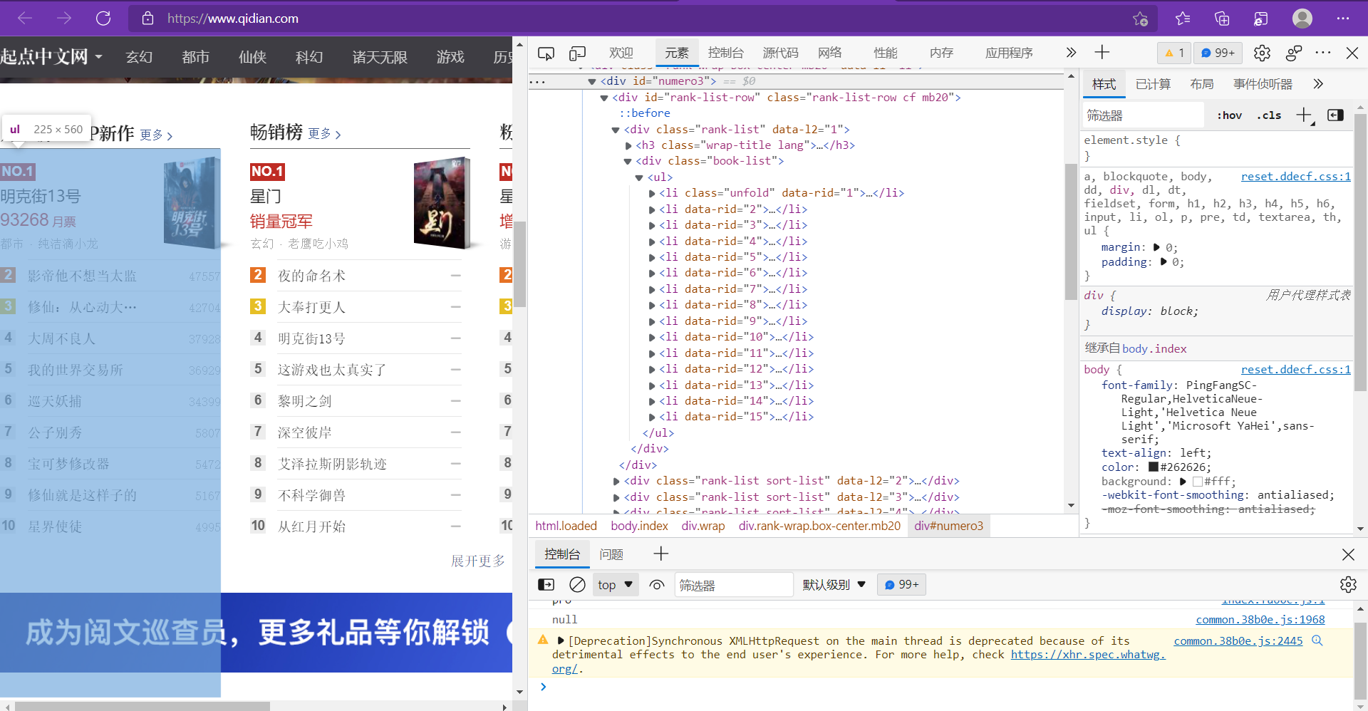The height and width of the screenshot is (711, 1368).
Task: Collapse the div#numero3 node
Action: click(x=591, y=82)
